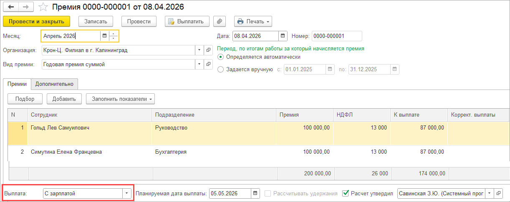The height and width of the screenshot is (202, 510).
Task: Click the back navigation arrow
Action: (x=11, y=7)
